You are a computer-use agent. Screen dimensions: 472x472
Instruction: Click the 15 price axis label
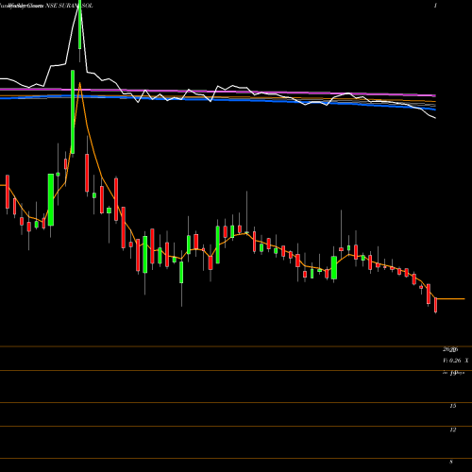[452, 406]
